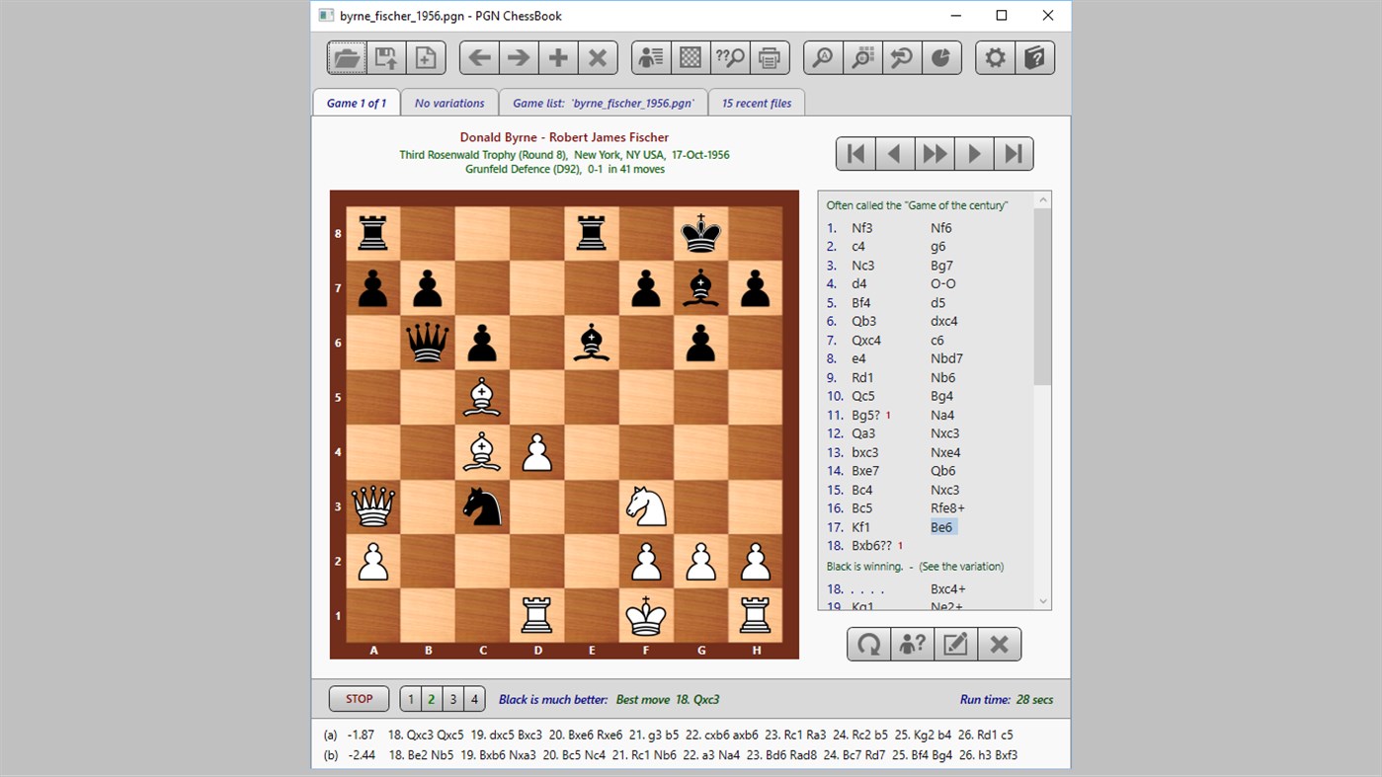Select engine line count 3

click(452, 698)
